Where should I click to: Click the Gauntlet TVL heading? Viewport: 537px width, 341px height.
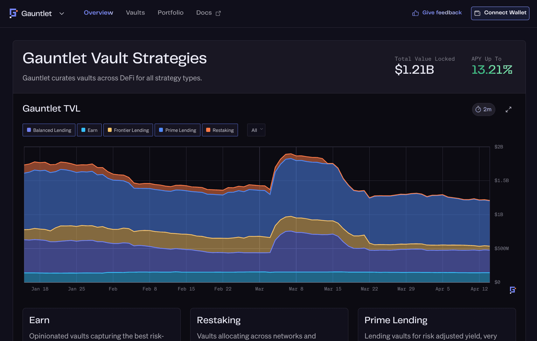(52, 109)
